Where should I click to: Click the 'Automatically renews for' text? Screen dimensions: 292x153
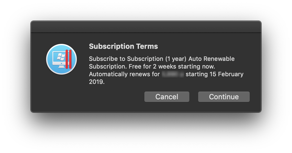click(124, 74)
